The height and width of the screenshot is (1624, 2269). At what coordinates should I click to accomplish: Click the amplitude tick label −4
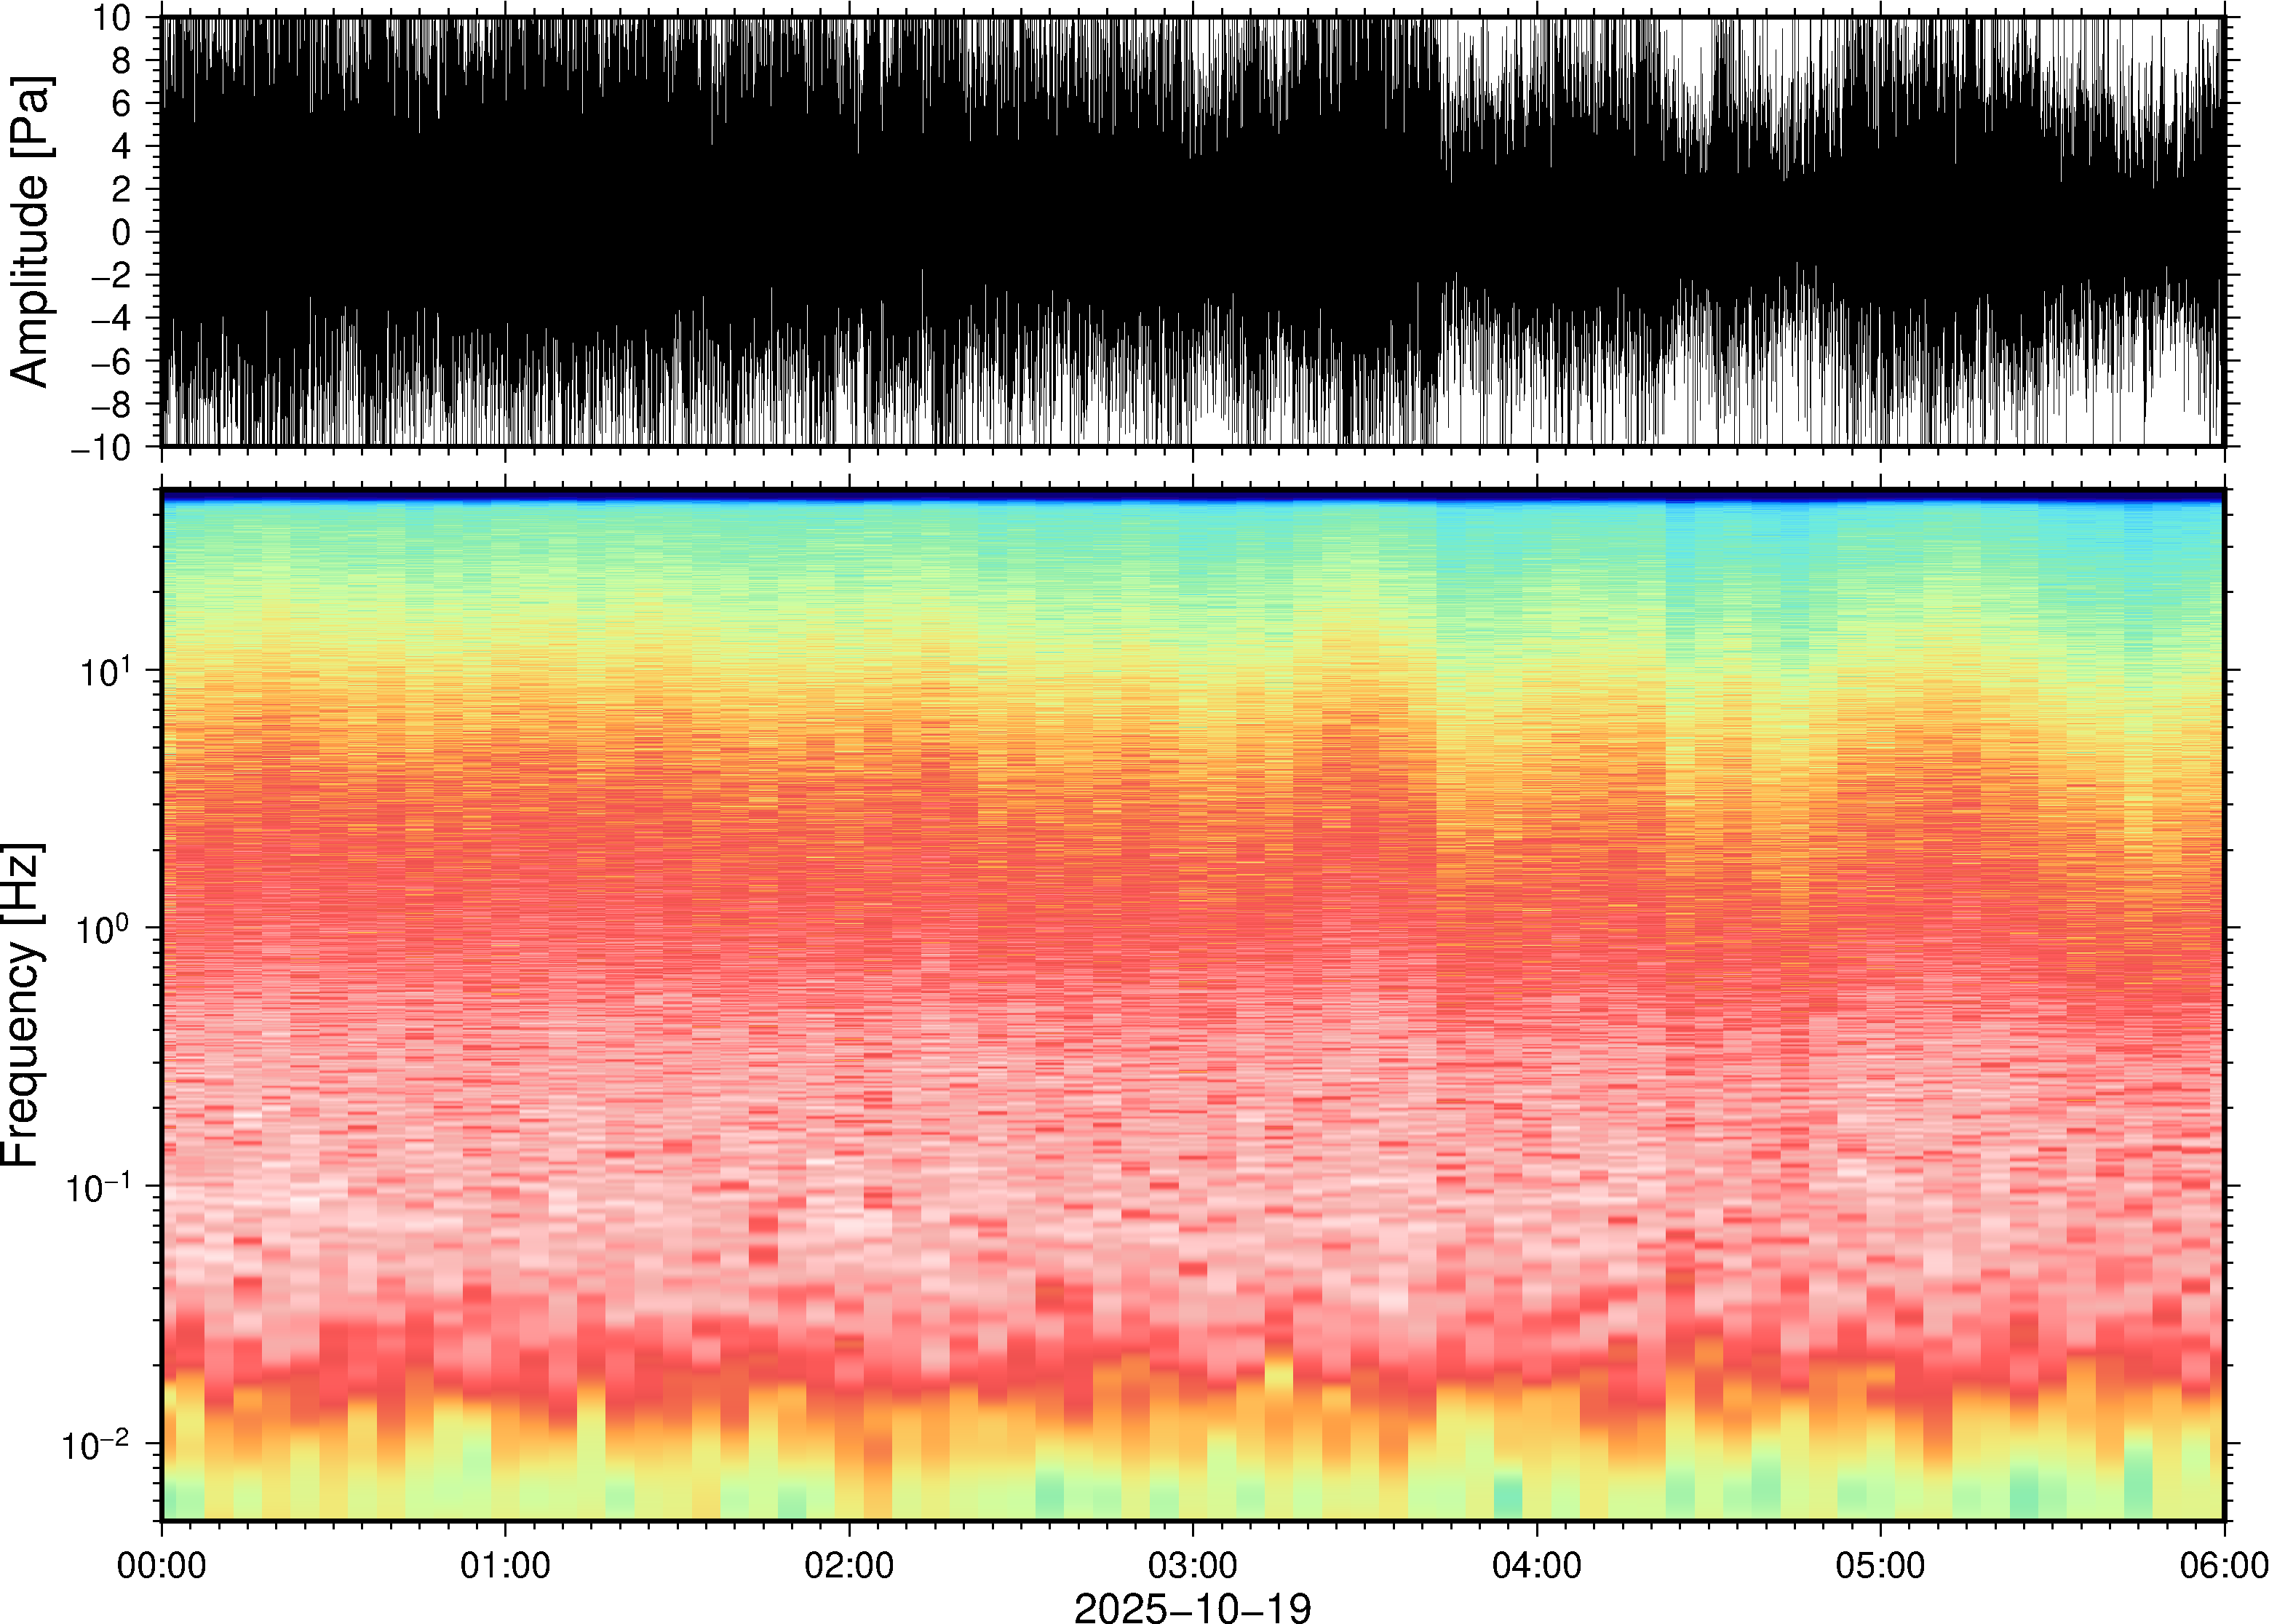(110, 319)
